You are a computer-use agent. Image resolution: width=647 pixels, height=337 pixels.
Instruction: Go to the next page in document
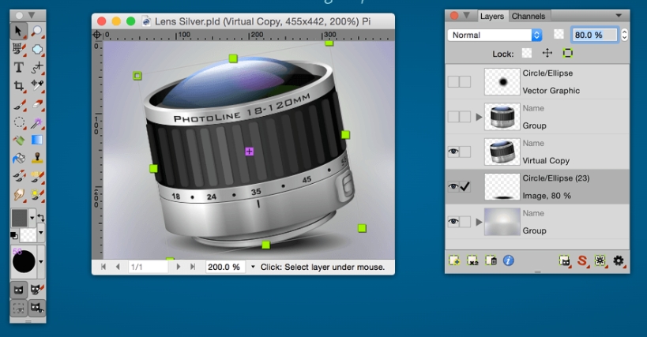point(179,268)
